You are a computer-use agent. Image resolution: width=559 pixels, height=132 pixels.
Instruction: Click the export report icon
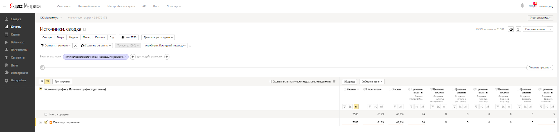pyautogui.click(x=518, y=29)
